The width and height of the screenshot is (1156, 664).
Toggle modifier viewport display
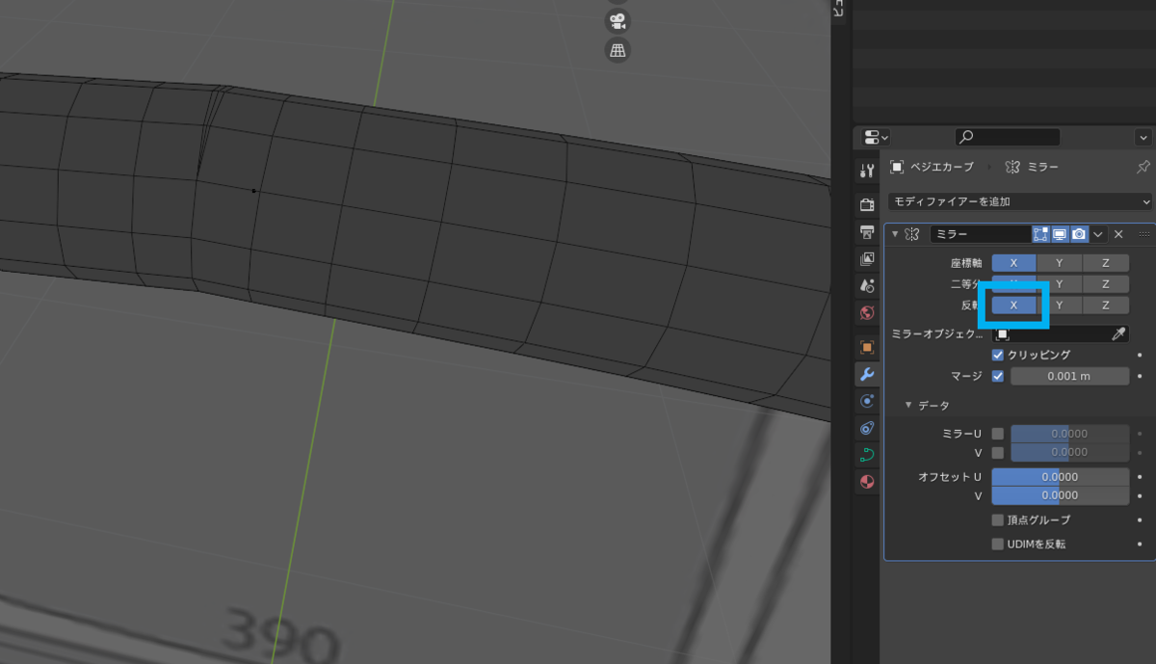tap(1060, 234)
